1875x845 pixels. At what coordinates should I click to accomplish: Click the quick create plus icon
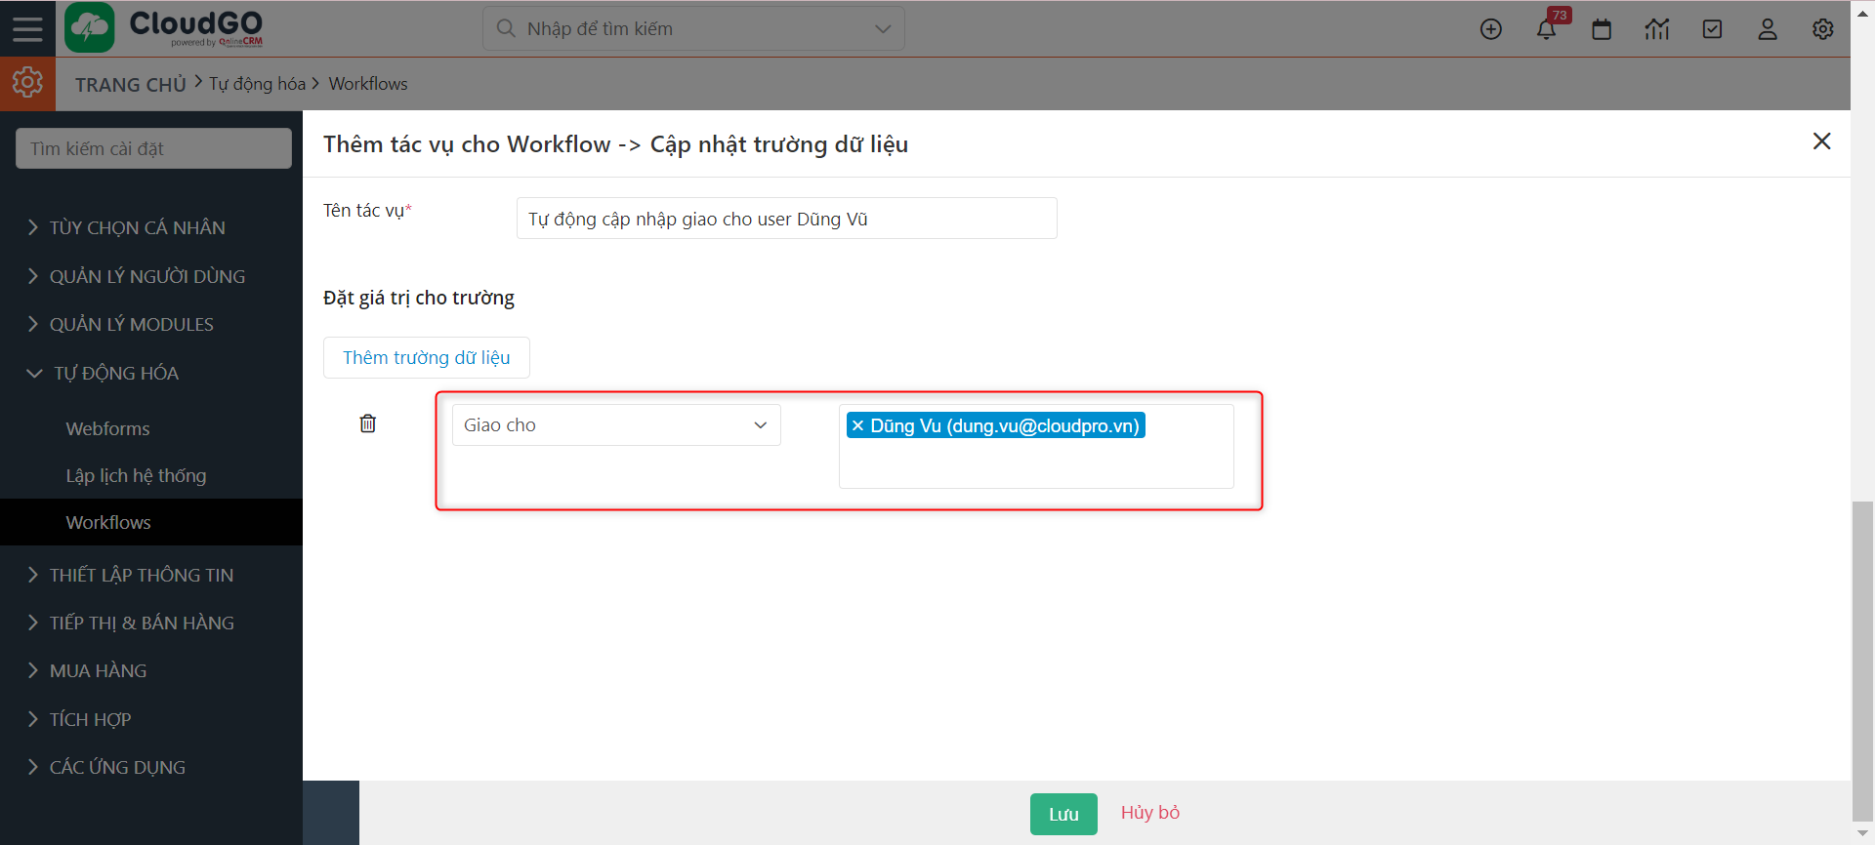point(1490,29)
